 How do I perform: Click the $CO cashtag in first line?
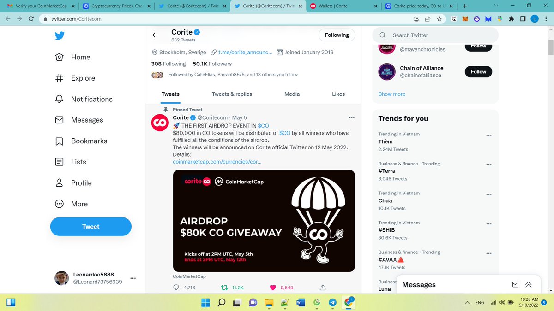(263, 125)
